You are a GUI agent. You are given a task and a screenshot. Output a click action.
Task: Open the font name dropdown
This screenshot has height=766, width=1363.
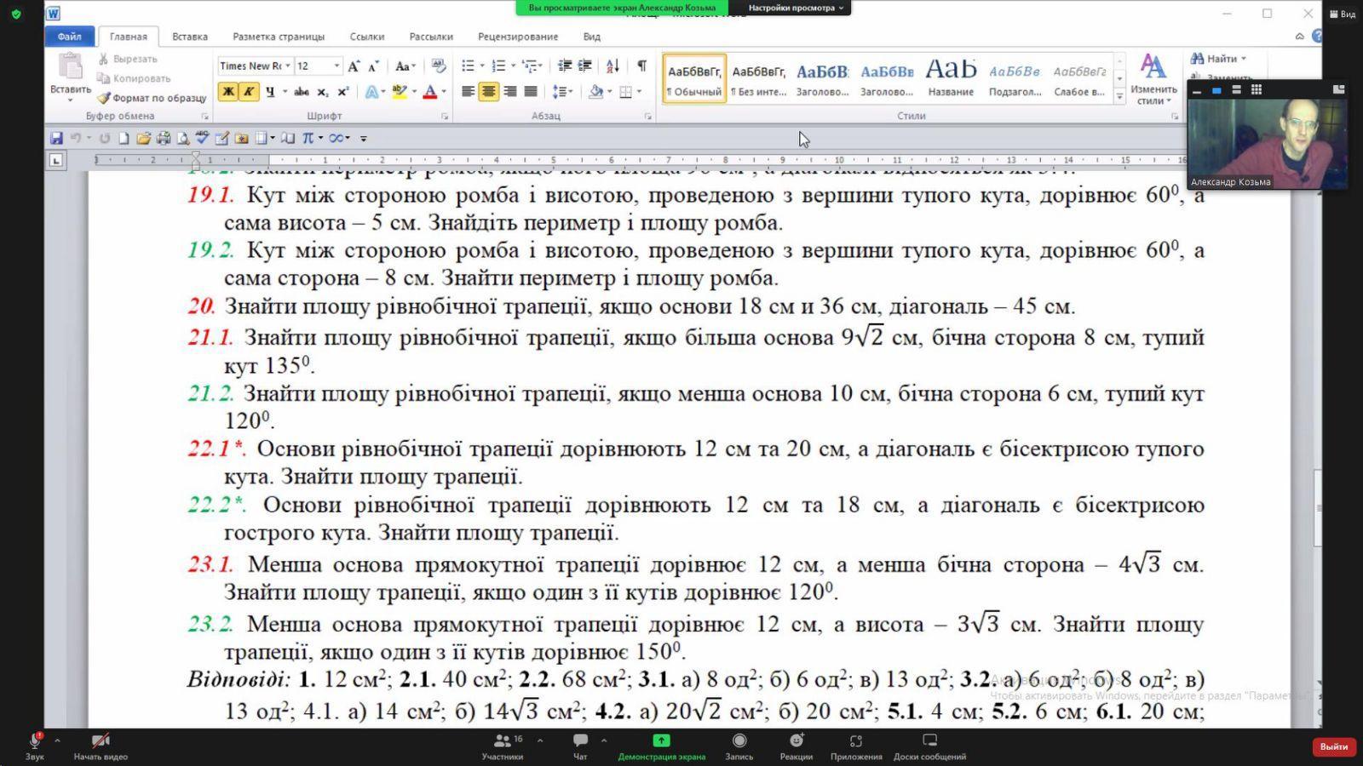tap(288, 66)
